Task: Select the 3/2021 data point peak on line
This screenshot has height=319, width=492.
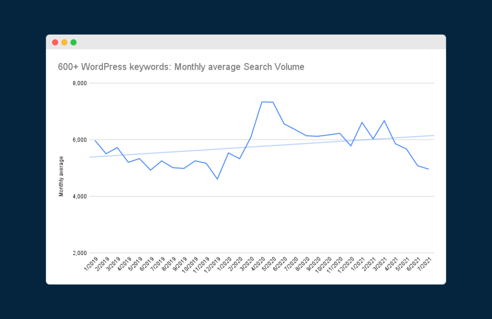Action: pyautogui.click(x=384, y=120)
